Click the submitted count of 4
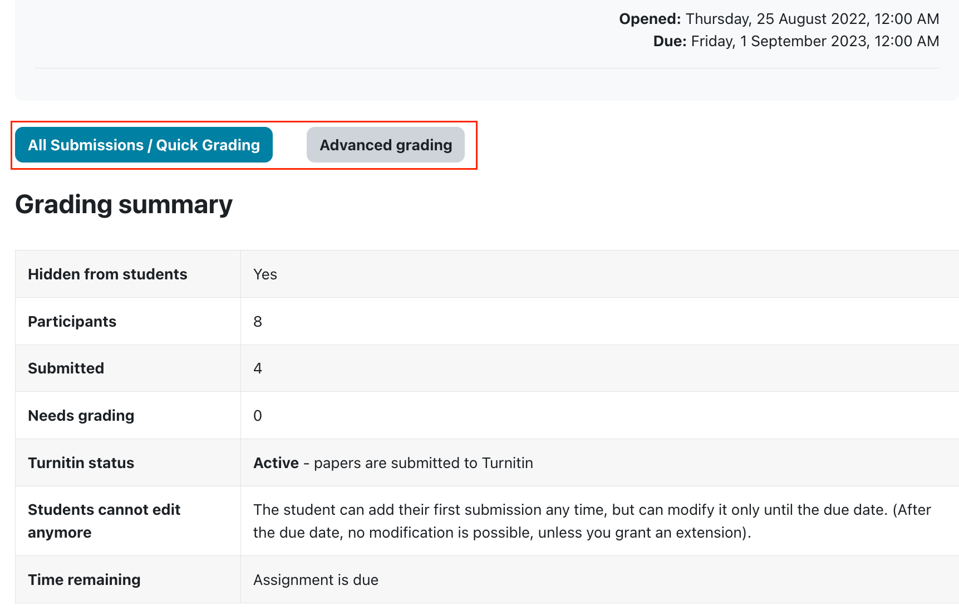This screenshot has height=610, width=959. 258,368
